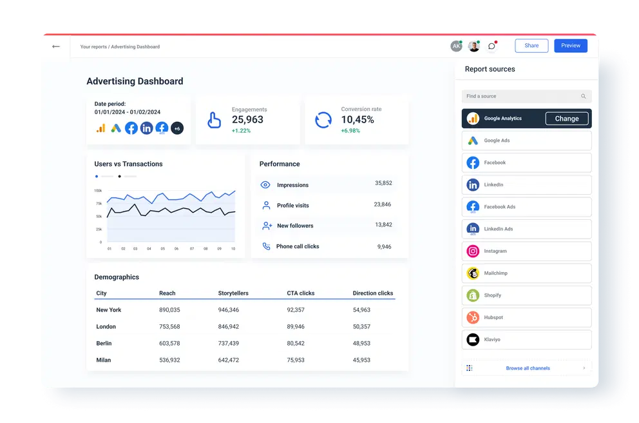Click the Impressions eye icon in Performance
Screen dimensions: 639x423
coord(265,184)
